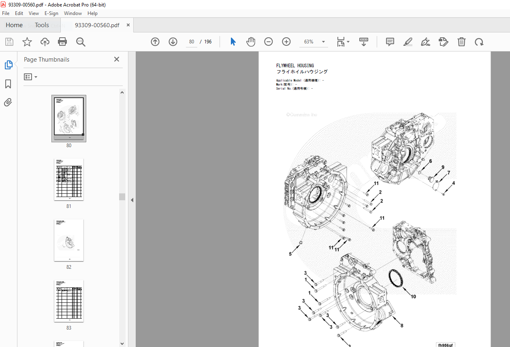Image resolution: width=510 pixels, height=347 pixels.
Task: Click the fh956gf figure code label
Action: 446,345
